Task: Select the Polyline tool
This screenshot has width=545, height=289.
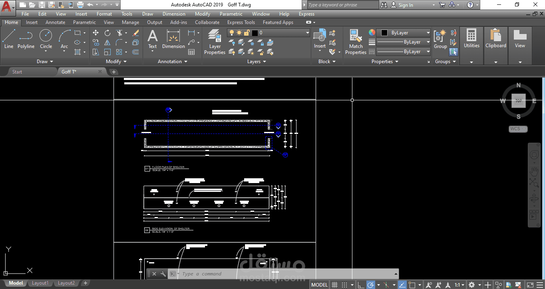Action: 26,39
